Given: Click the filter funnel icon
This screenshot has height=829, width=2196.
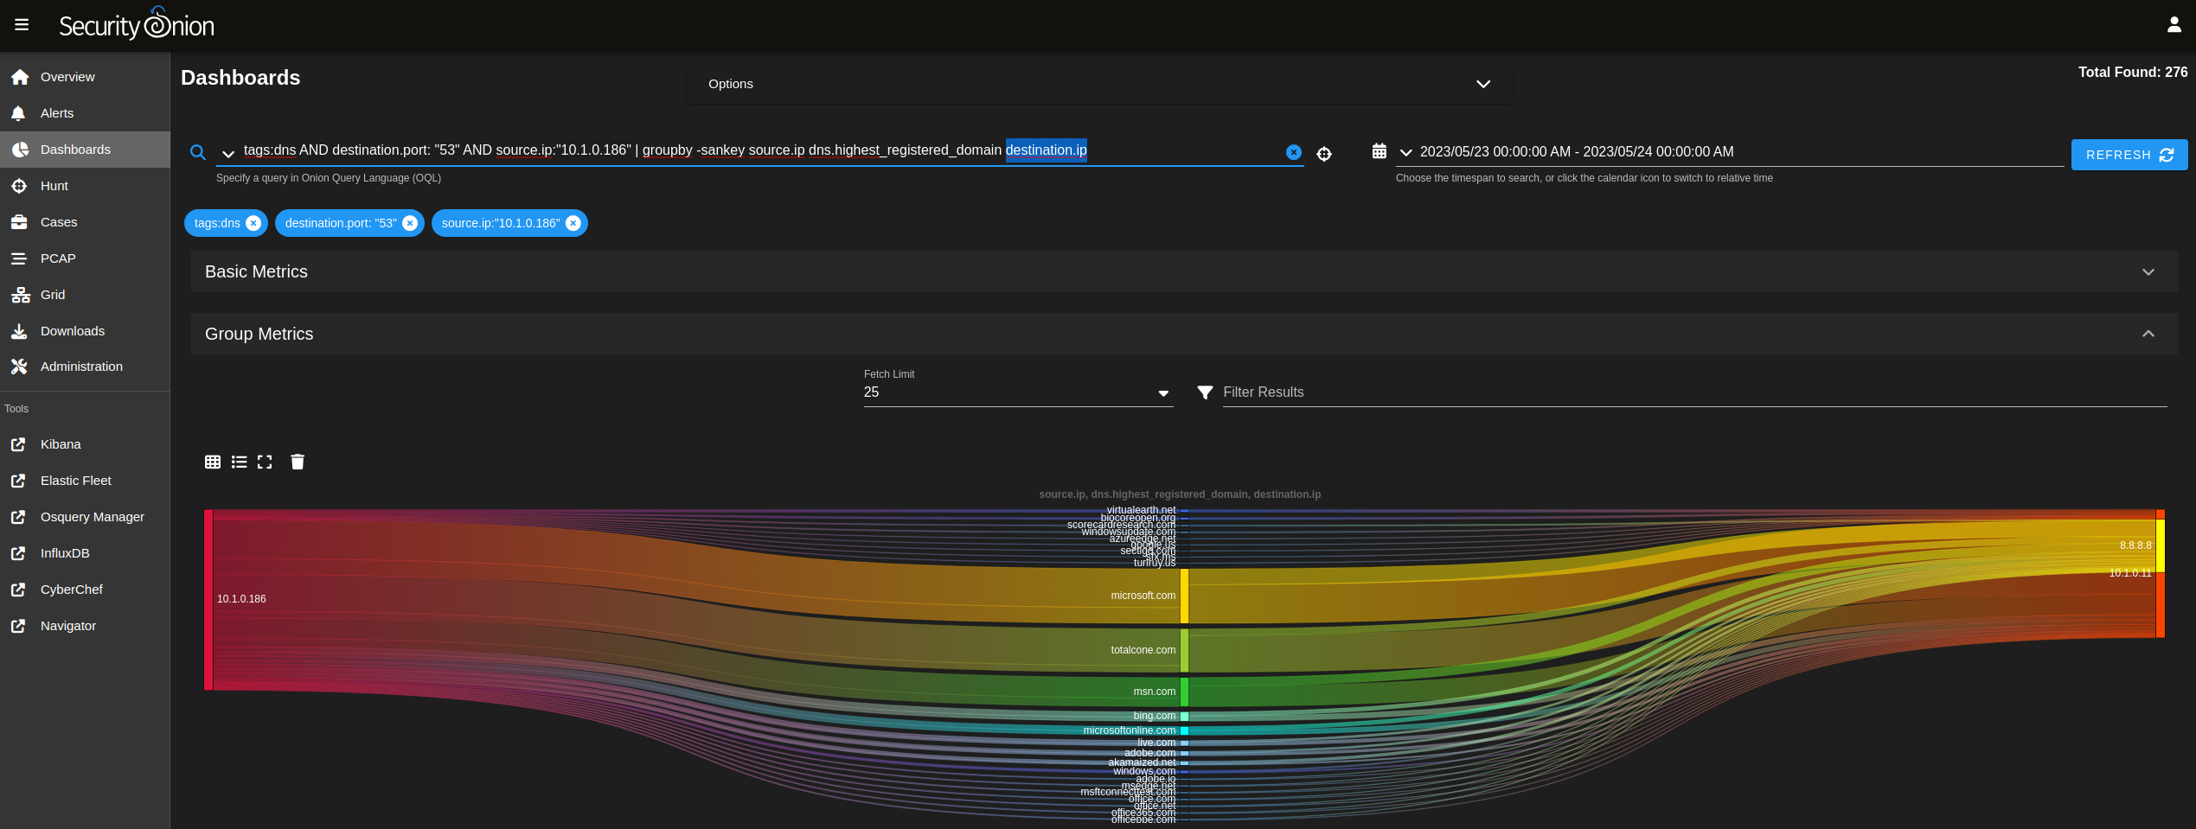Looking at the screenshot, I should [x=1205, y=392].
